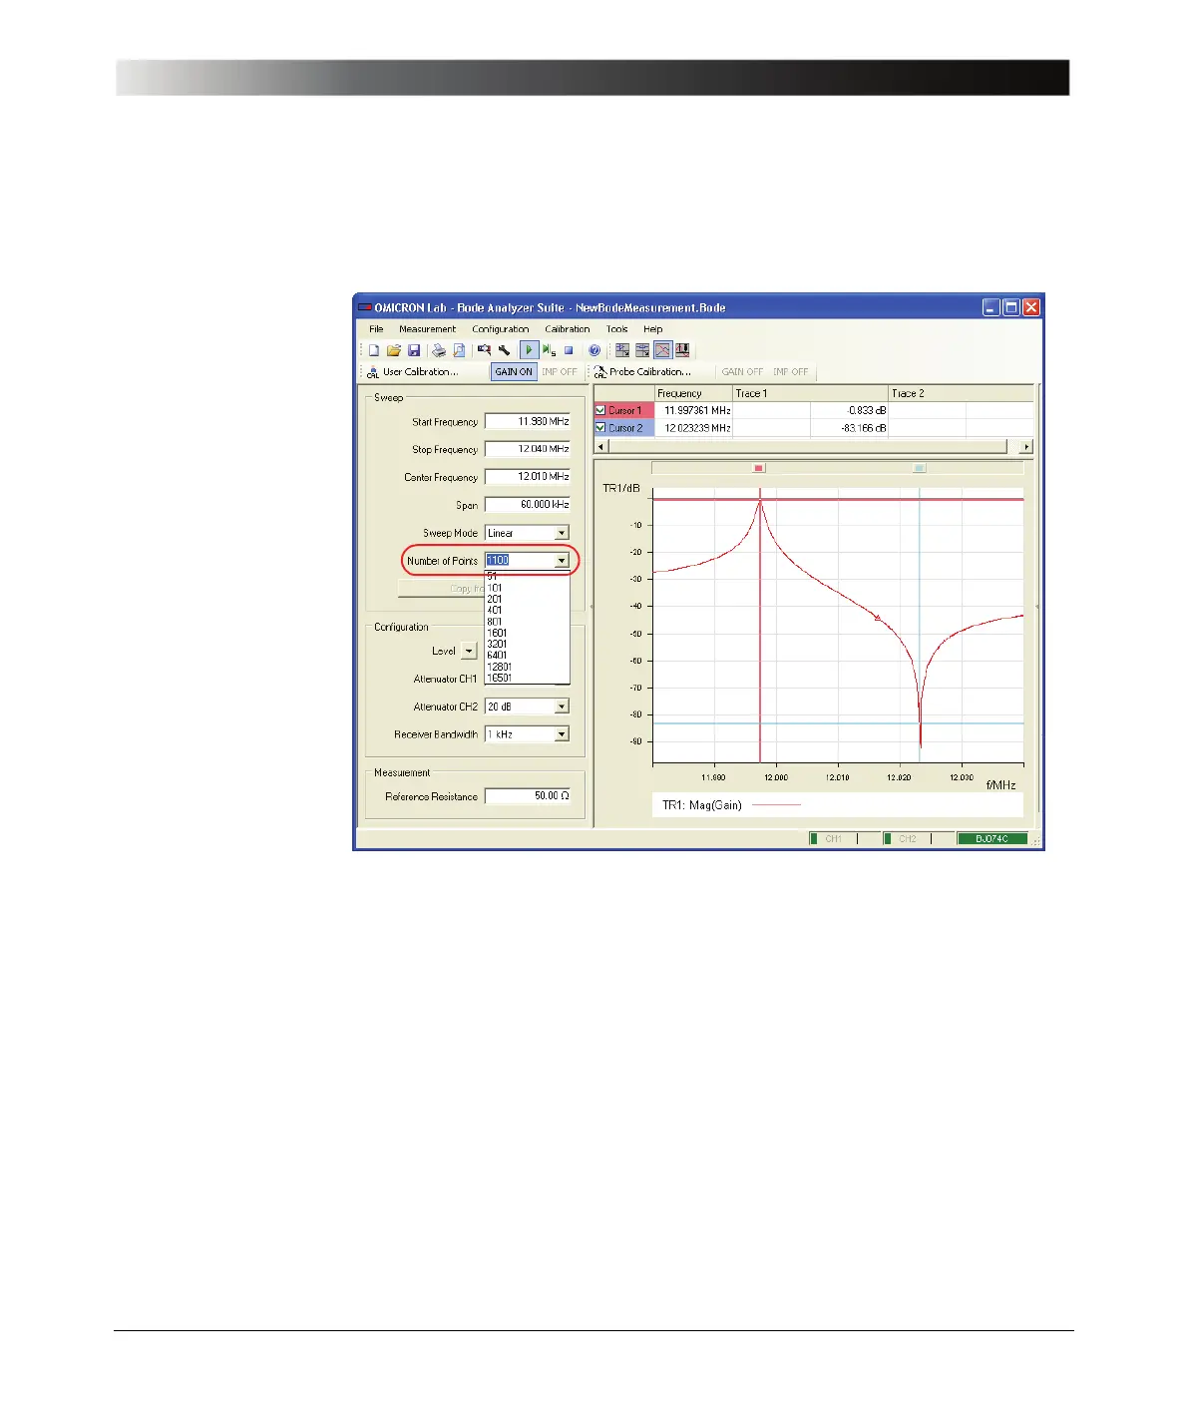Select 51 points from the list
The height and width of the screenshot is (1415, 1187).
[527, 577]
